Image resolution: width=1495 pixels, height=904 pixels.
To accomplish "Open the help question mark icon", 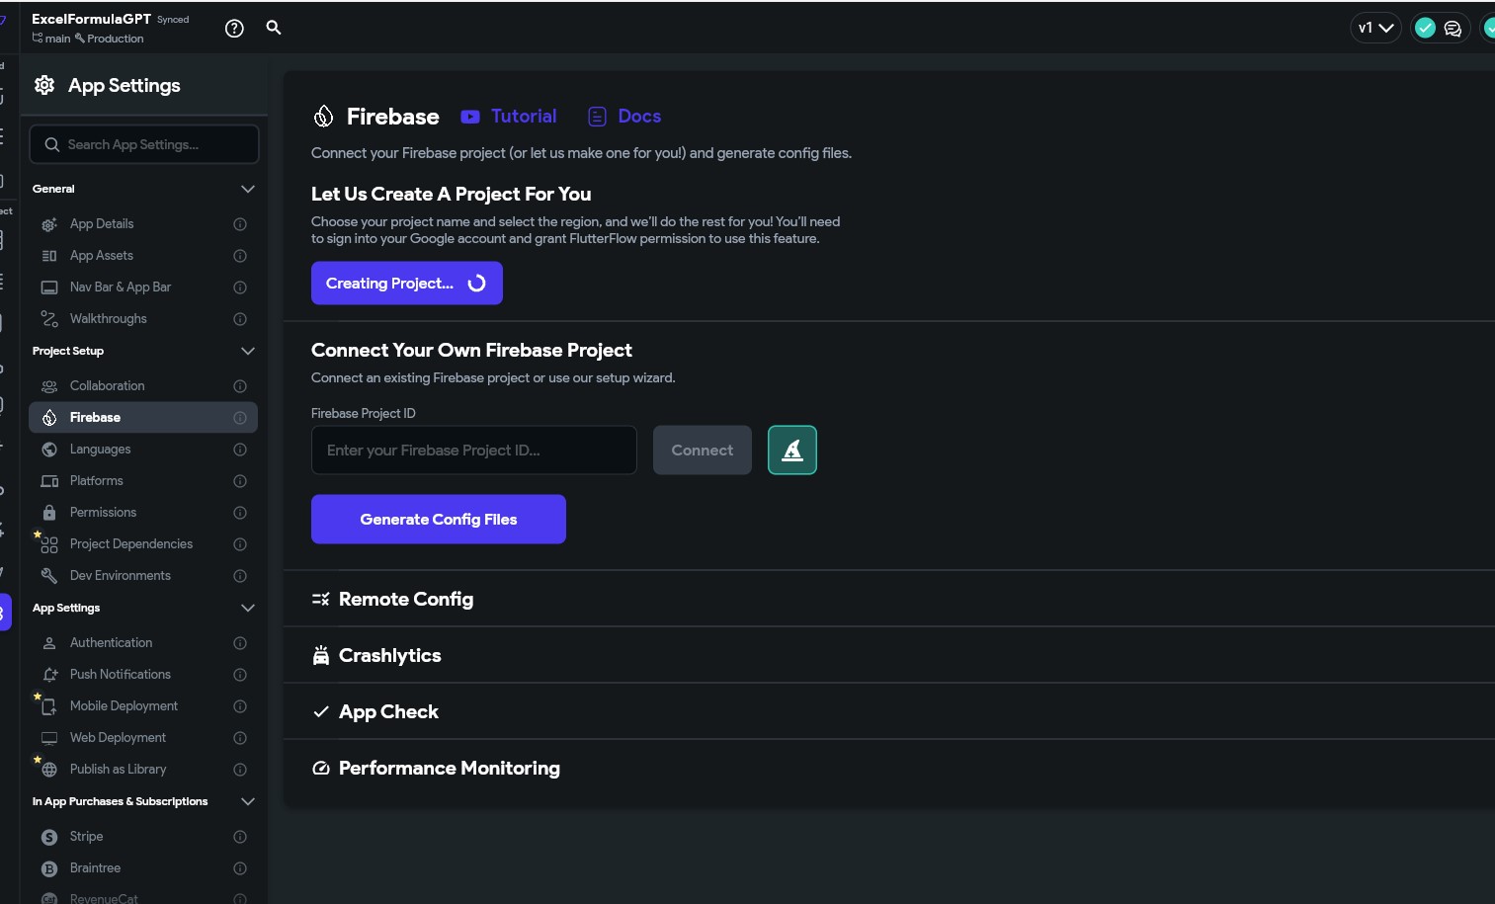I will coord(234,29).
